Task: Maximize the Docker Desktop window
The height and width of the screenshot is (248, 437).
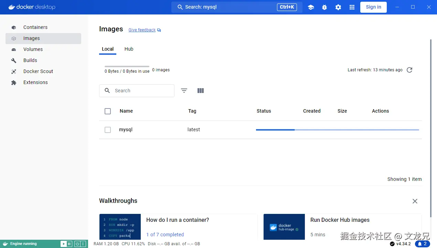Action: click(x=413, y=7)
